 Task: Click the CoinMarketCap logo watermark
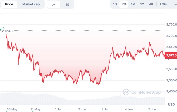pyautogui.click(x=142, y=92)
